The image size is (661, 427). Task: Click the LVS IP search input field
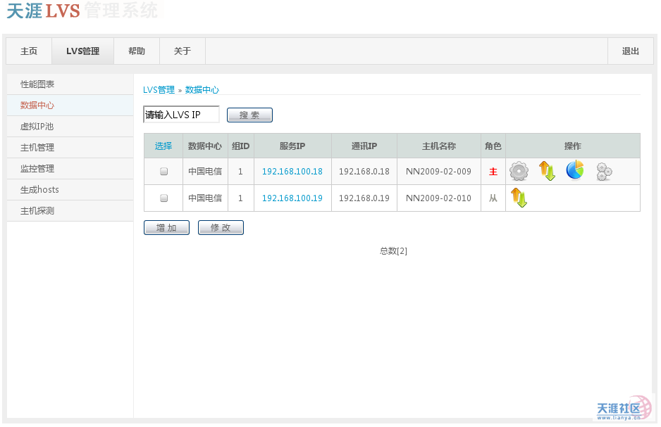click(x=182, y=115)
